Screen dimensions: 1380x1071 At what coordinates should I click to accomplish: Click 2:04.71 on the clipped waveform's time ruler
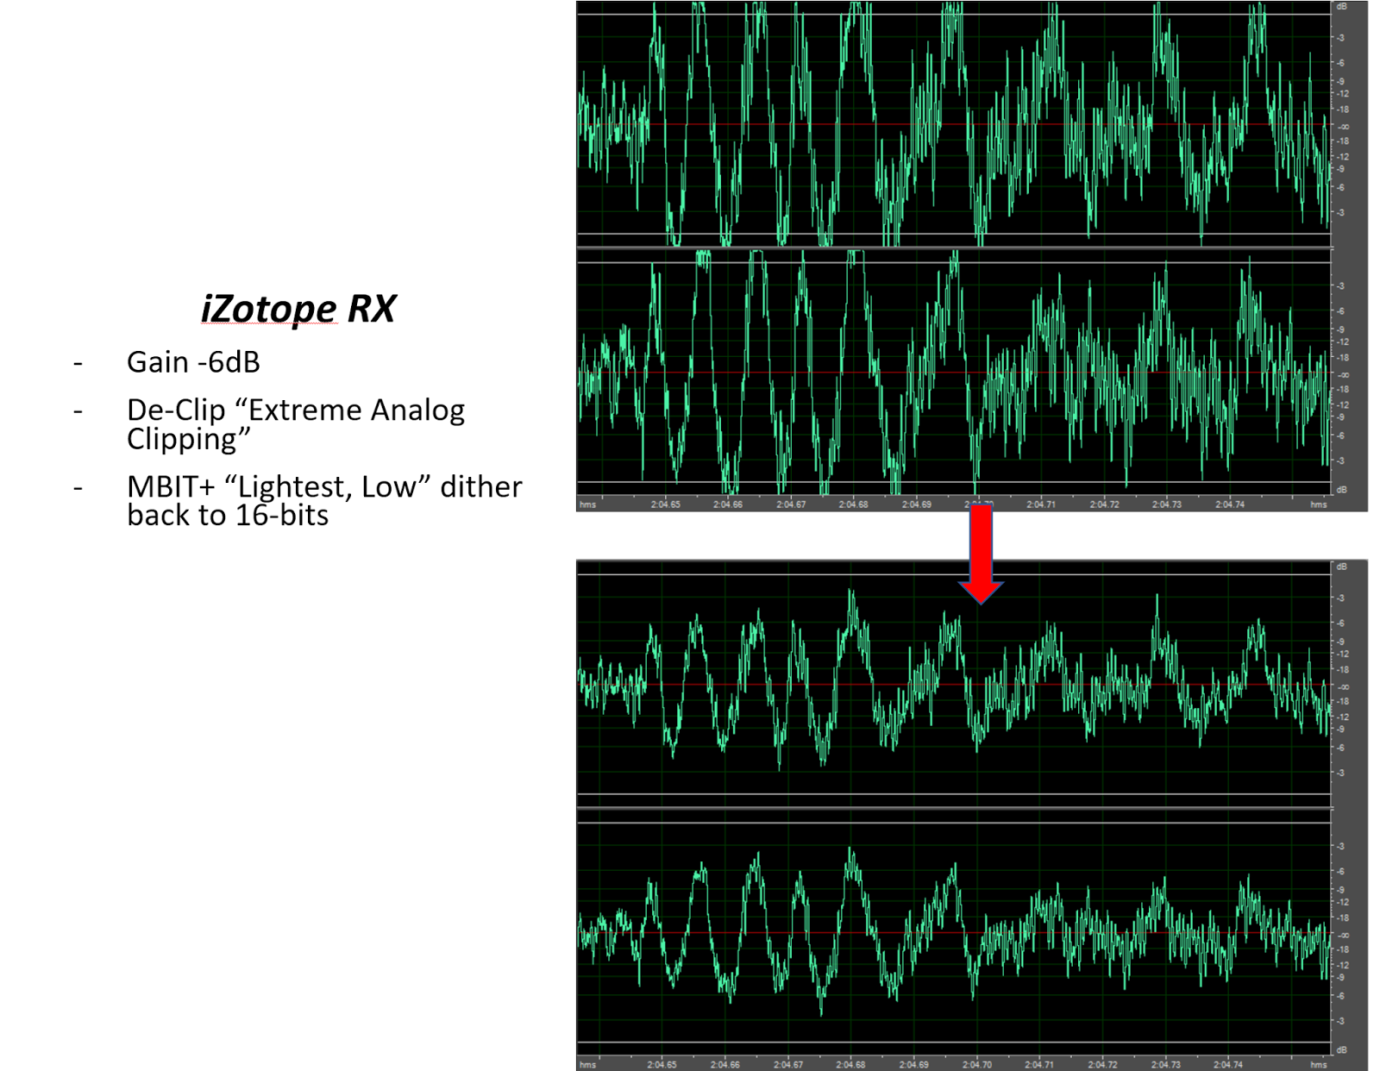[1041, 504]
